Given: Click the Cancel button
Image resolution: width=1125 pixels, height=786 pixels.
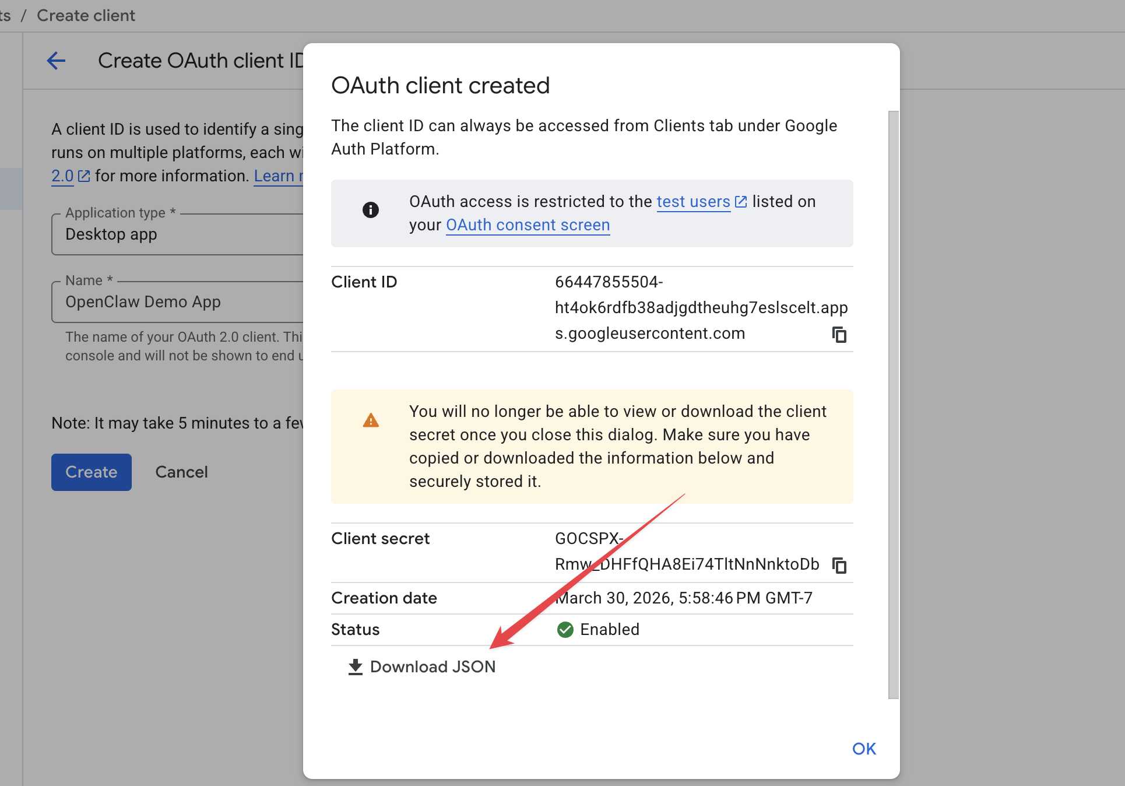Looking at the screenshot, I should pyautogui.click(x=181, y=472).
